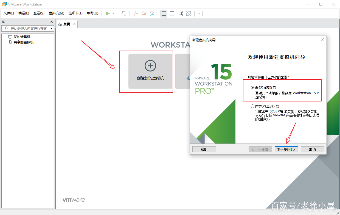Click the 取消 button in the wizard
This screenshot has height=215, width=340.
click(313, 149)
